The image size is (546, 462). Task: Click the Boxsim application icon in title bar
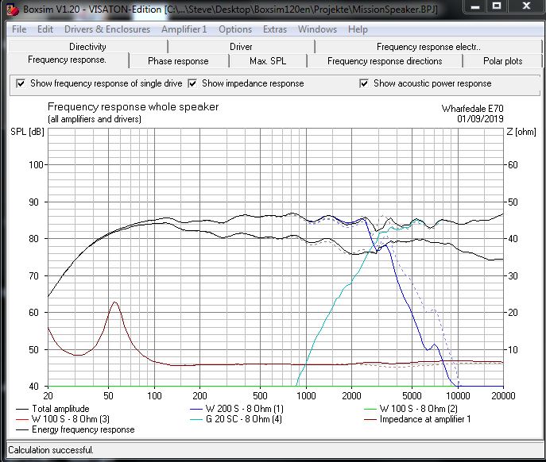(13, 10)
